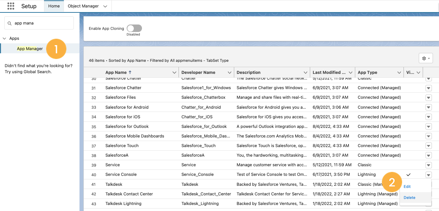Click the search magnifier icon in Quick Find

(10, 23)
